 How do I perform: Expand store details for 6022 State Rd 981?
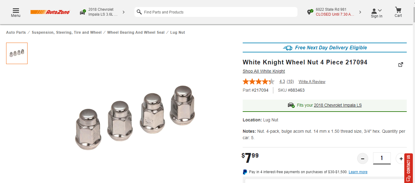(360, 12)
